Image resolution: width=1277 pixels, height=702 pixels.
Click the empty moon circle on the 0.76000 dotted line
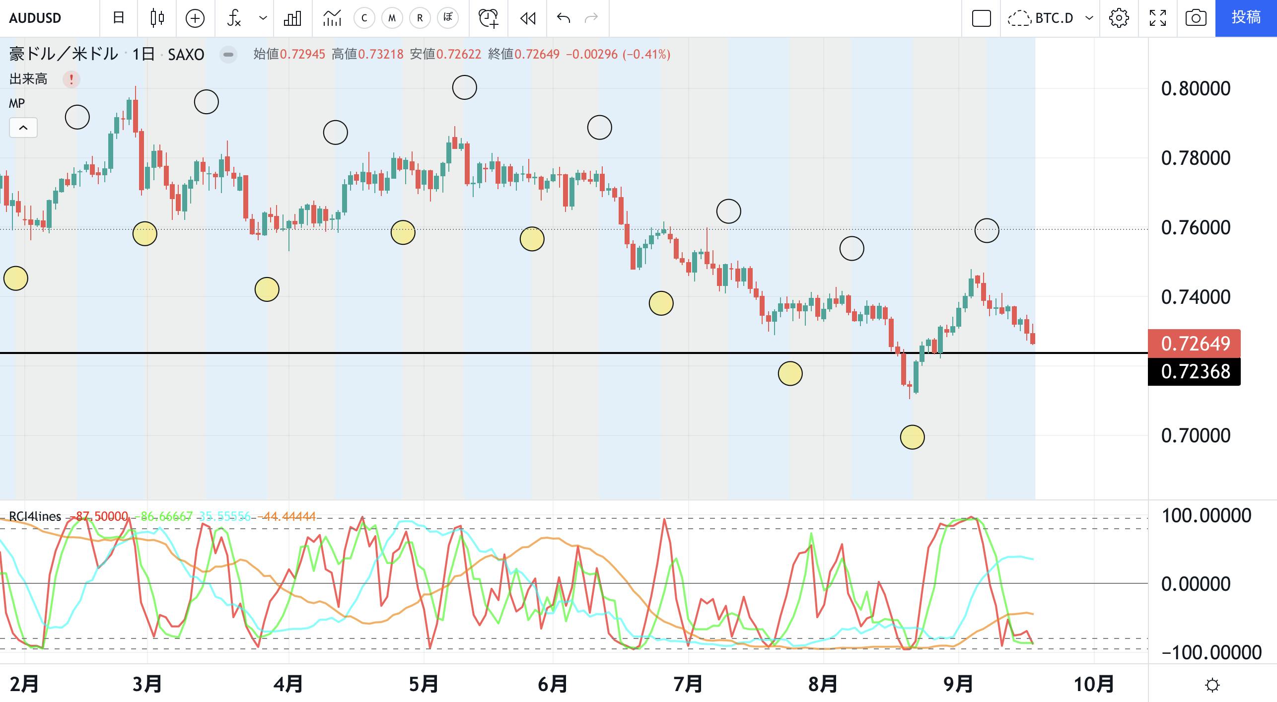pos(987,230)
